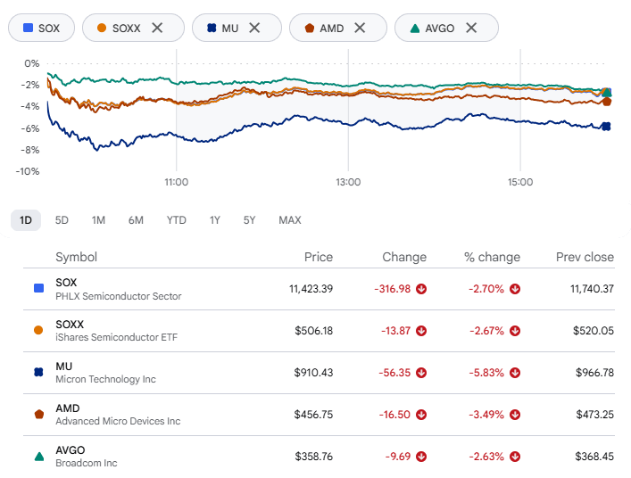Click the green triangle icon in the AVGO chip
631x478 pixels.
pyautogui.click(x=415, y=29)
